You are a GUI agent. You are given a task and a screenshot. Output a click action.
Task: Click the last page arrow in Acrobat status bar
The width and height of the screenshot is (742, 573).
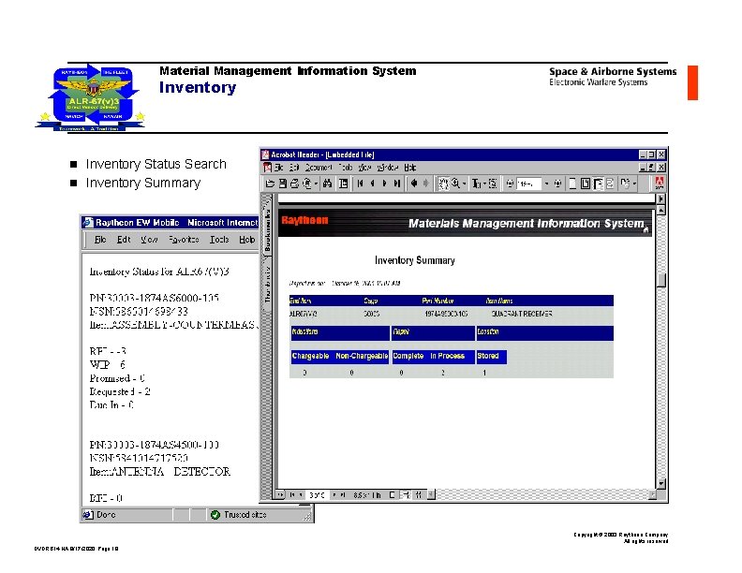tap(343, 495)
